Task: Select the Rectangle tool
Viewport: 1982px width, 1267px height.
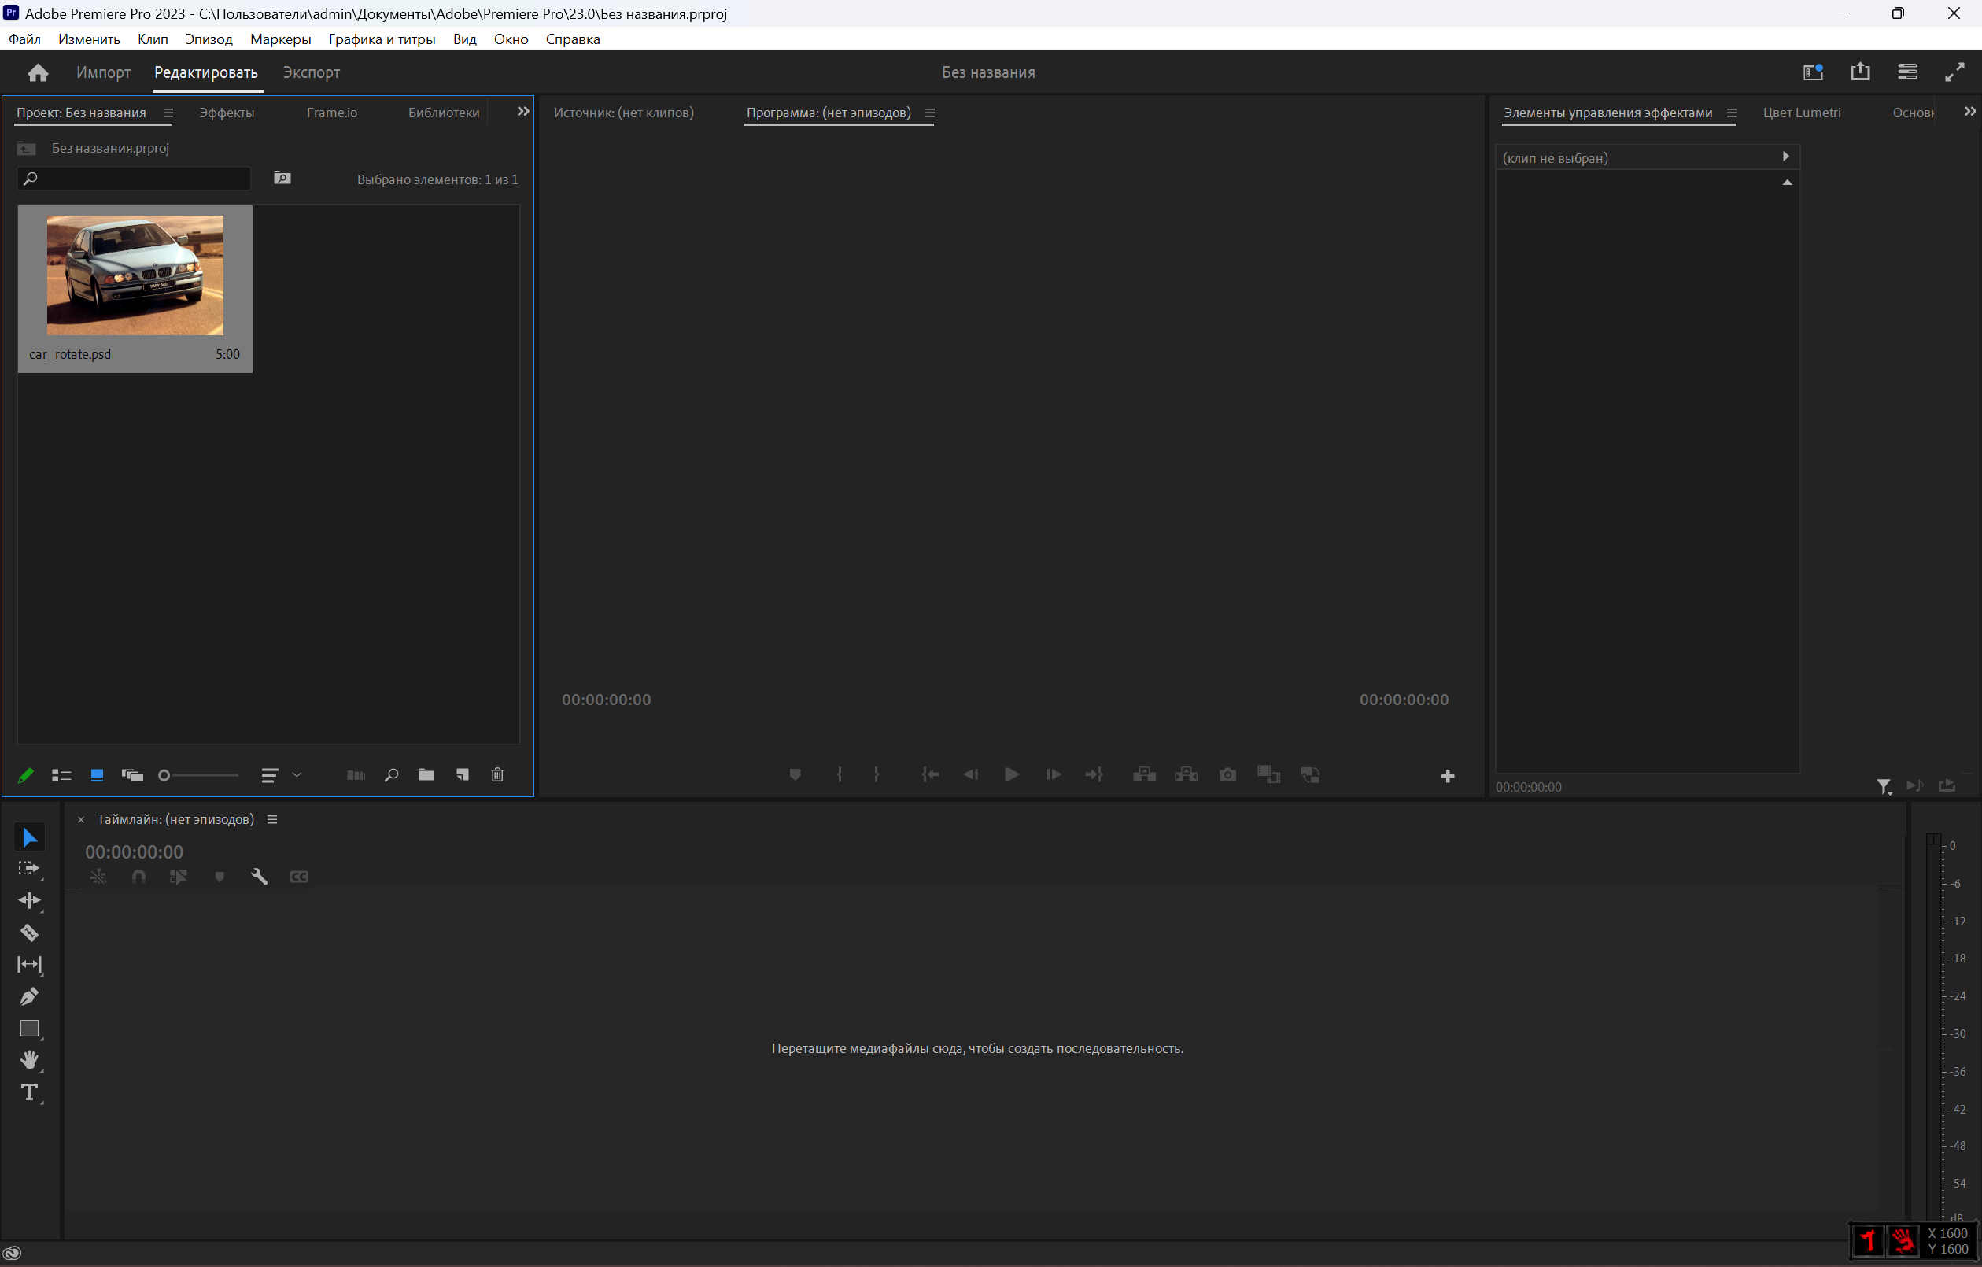Action: tap(30, 1029)
